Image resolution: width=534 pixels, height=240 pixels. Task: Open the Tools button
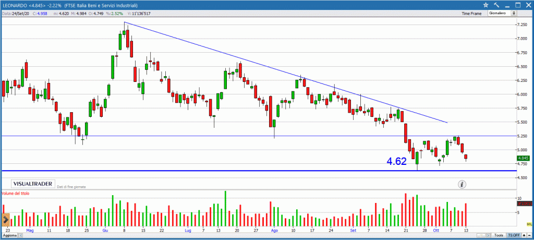click(x=499, y=236)
